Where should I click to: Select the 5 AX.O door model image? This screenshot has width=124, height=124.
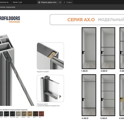108,95
